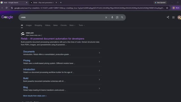
Task: Open the Blog sitelink
Action: point(25,87)
